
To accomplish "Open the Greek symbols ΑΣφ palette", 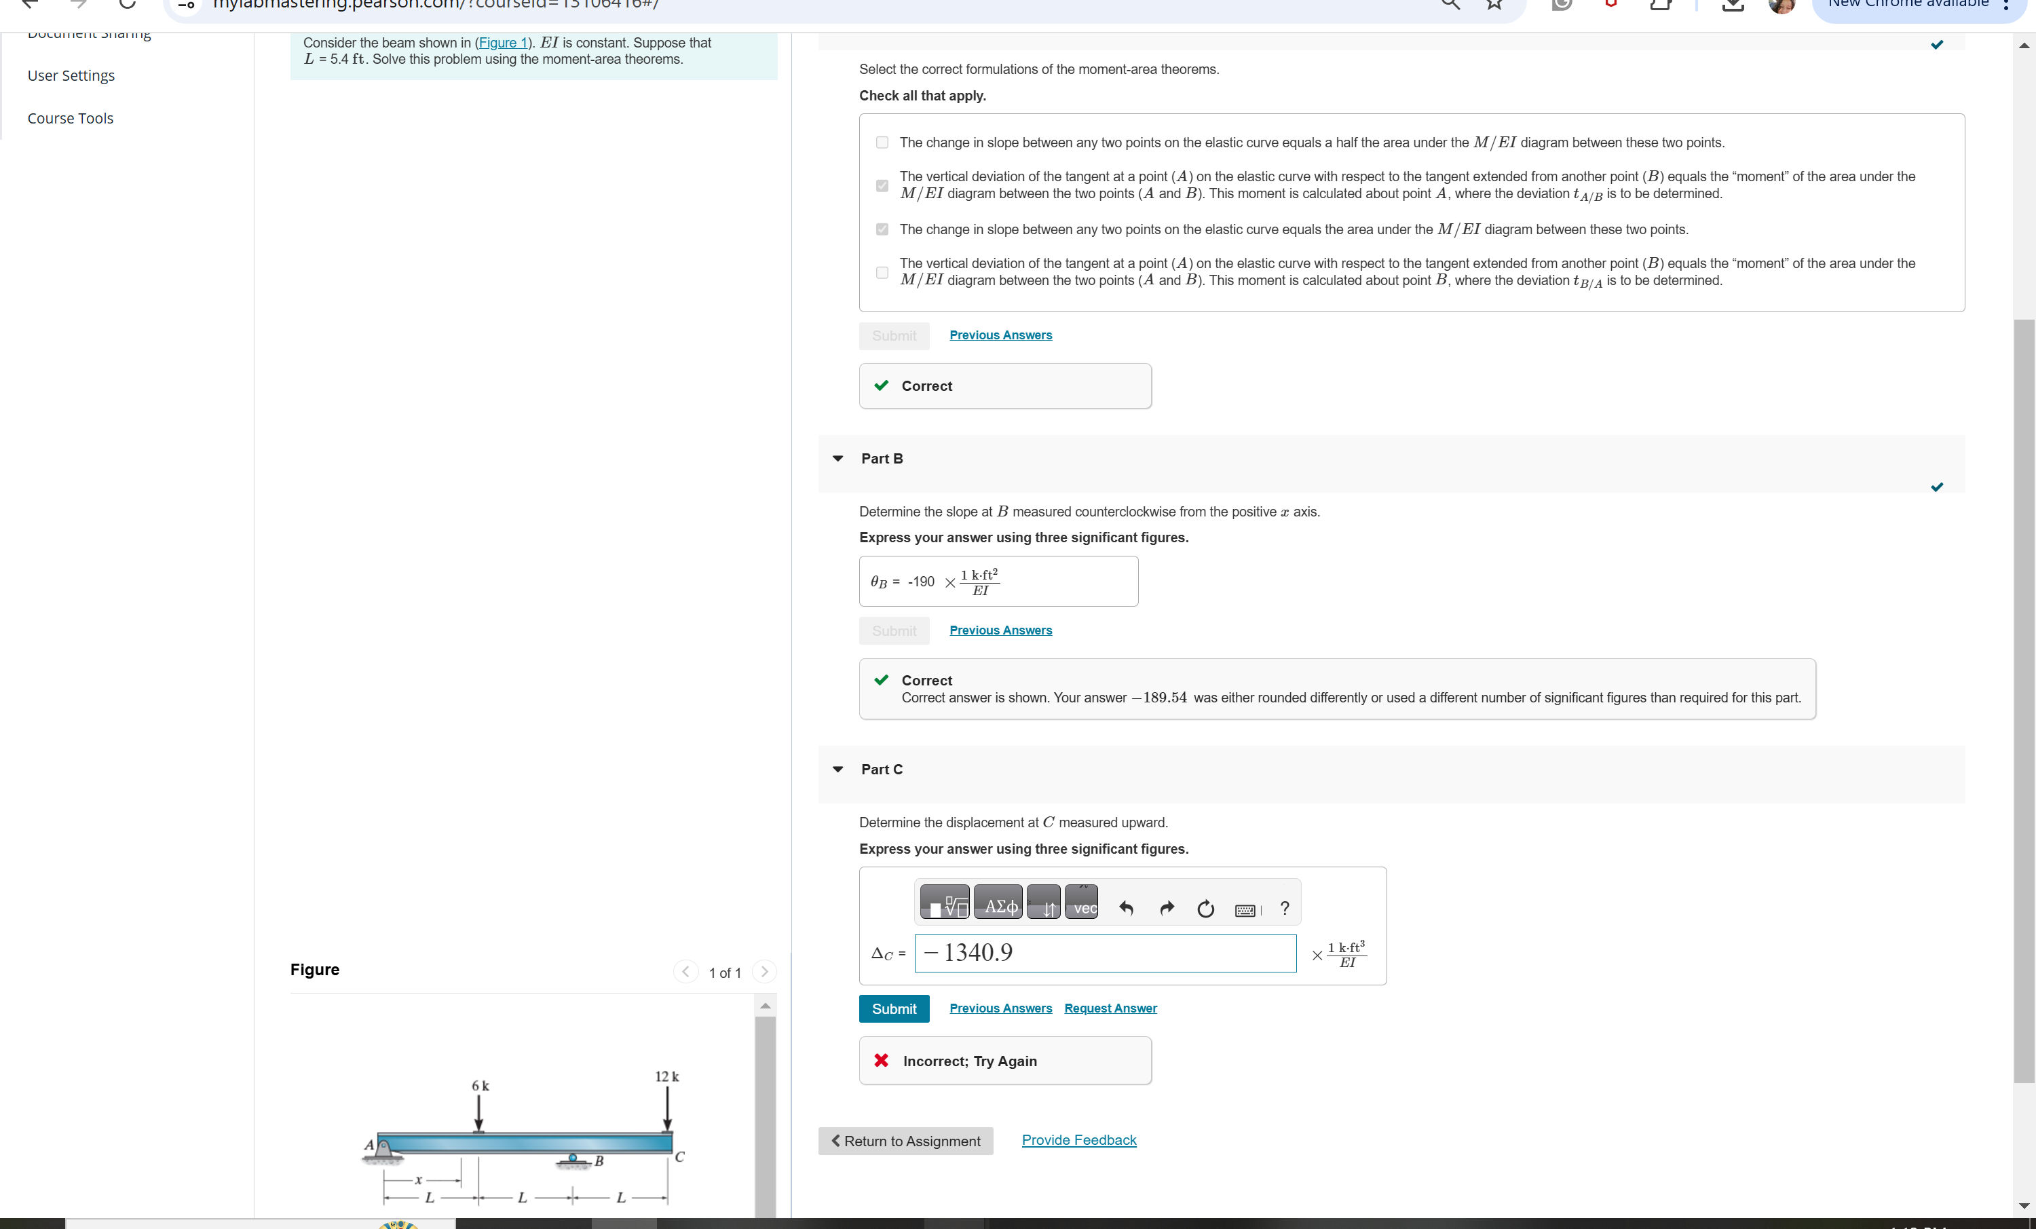I will [998, 903].
